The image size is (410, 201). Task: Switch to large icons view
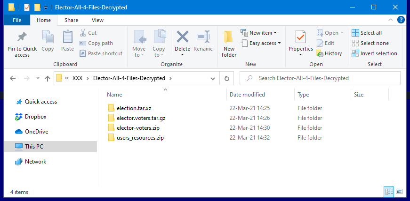coord(399,192)
